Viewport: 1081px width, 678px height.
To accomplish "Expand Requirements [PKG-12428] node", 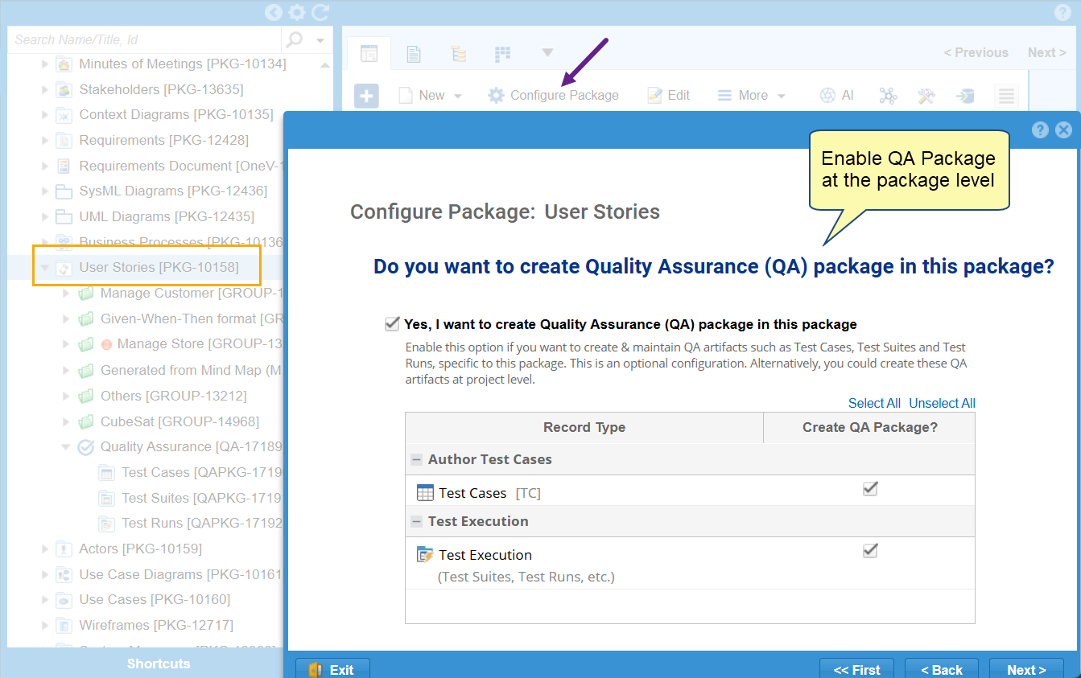I will [45, 141].
